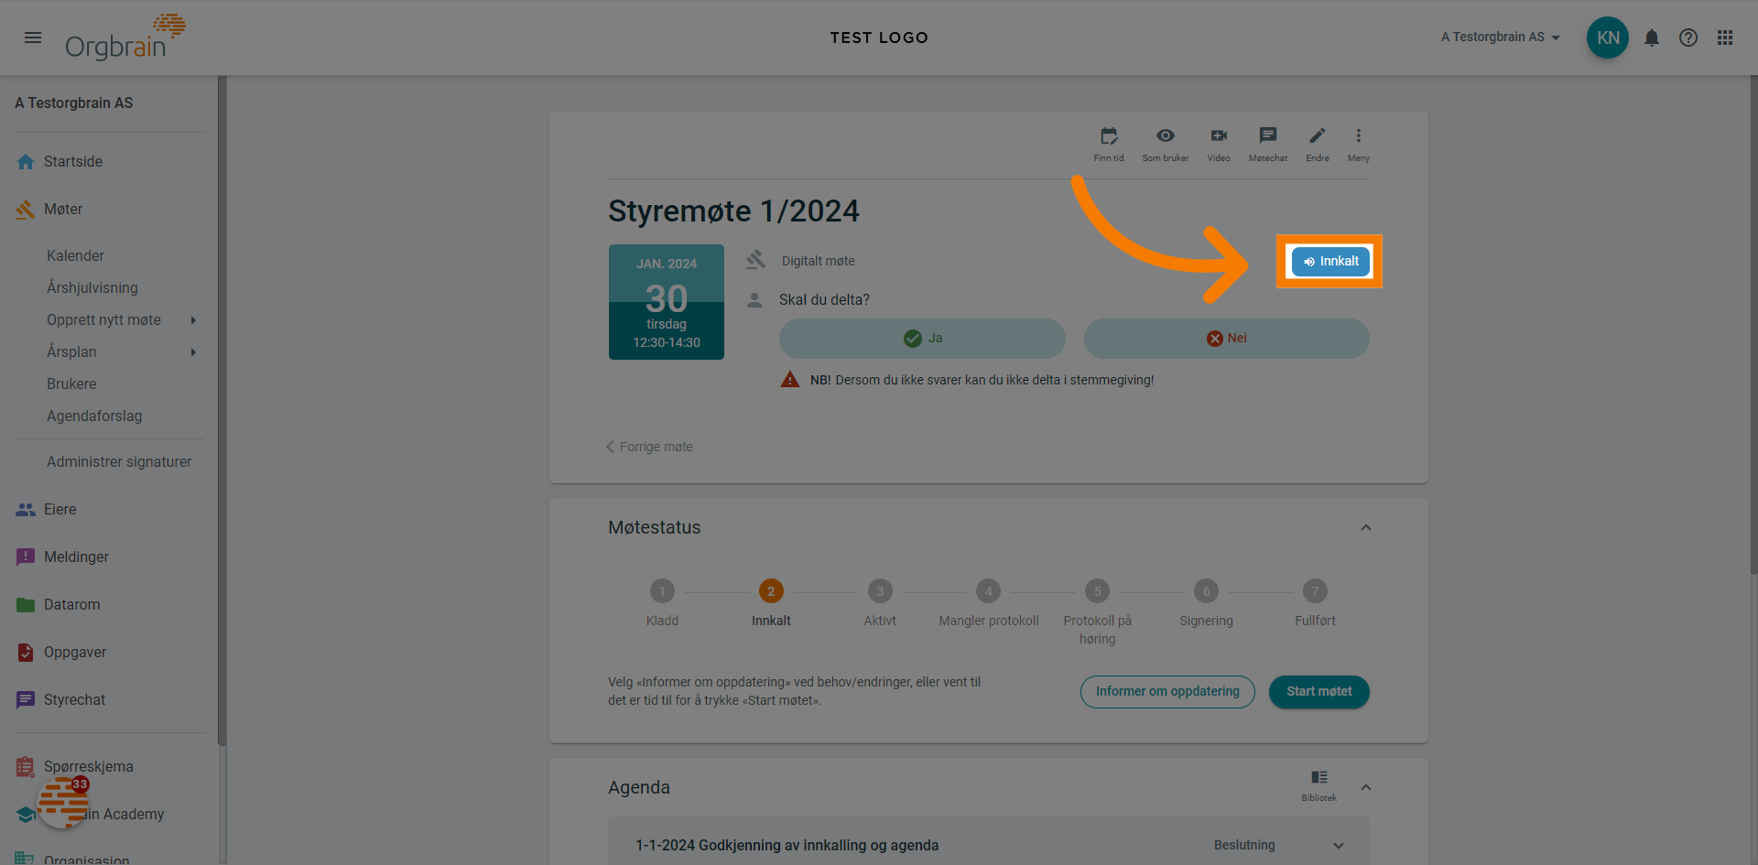Expand agenda item 1-1-2024 chevron
Screen dimensions: 1758x865
[1338, 846]
